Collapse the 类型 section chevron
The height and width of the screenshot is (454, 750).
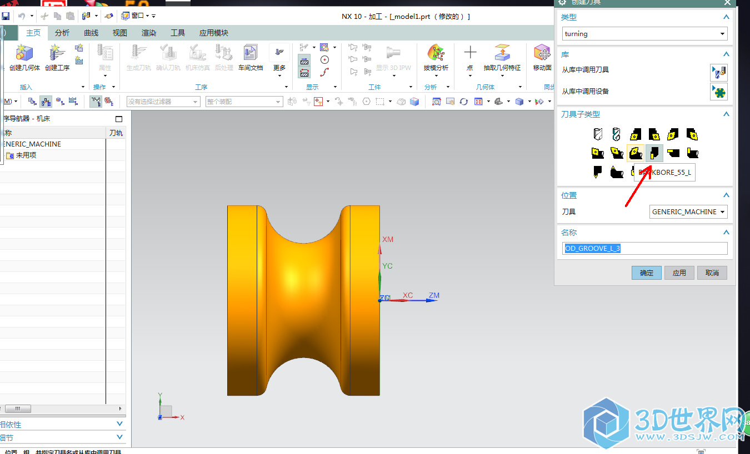click(x=726, y=17)
